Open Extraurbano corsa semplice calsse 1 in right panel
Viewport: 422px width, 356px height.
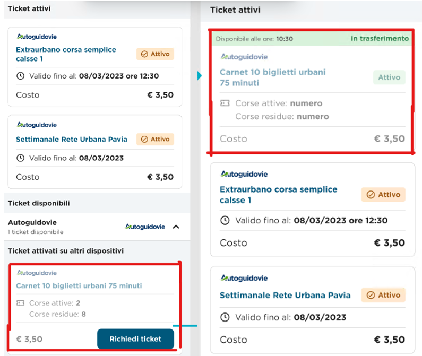(x=278, y=195)
